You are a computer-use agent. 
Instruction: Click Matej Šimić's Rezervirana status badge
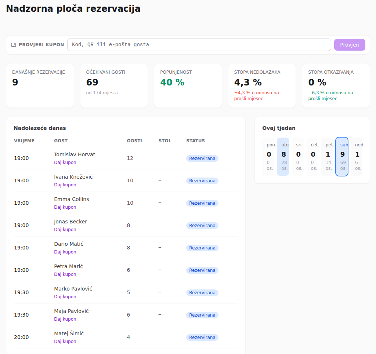coord(202,337)
